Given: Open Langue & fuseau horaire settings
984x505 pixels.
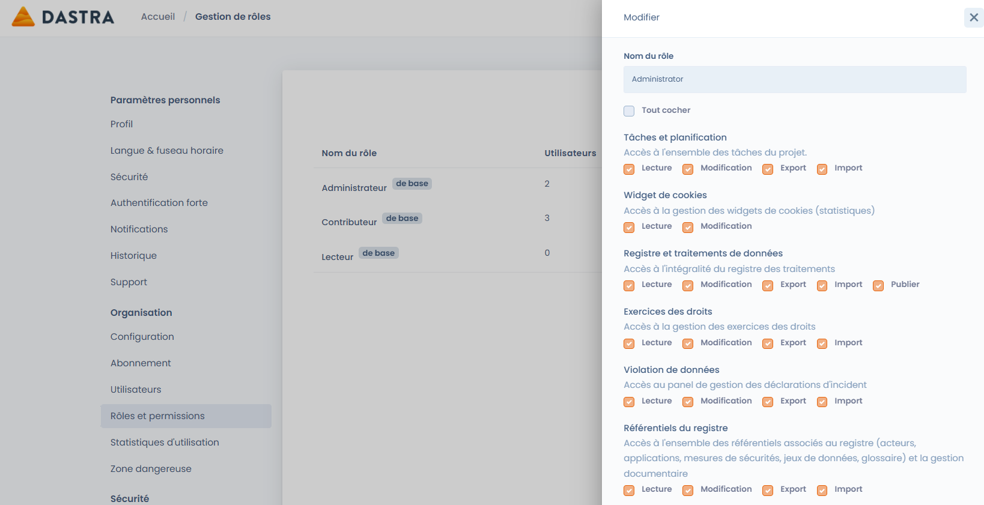Looking at the screenshot, I should (166, 151).
